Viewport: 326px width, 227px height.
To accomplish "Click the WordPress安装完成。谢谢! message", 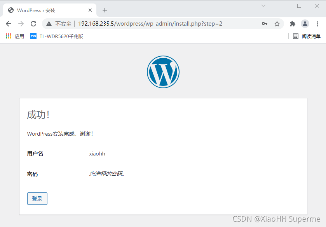I will tap(60, 134).
